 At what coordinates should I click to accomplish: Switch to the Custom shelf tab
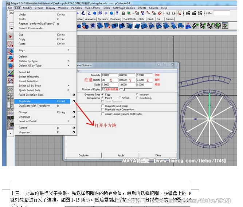[x=169, y=19]
